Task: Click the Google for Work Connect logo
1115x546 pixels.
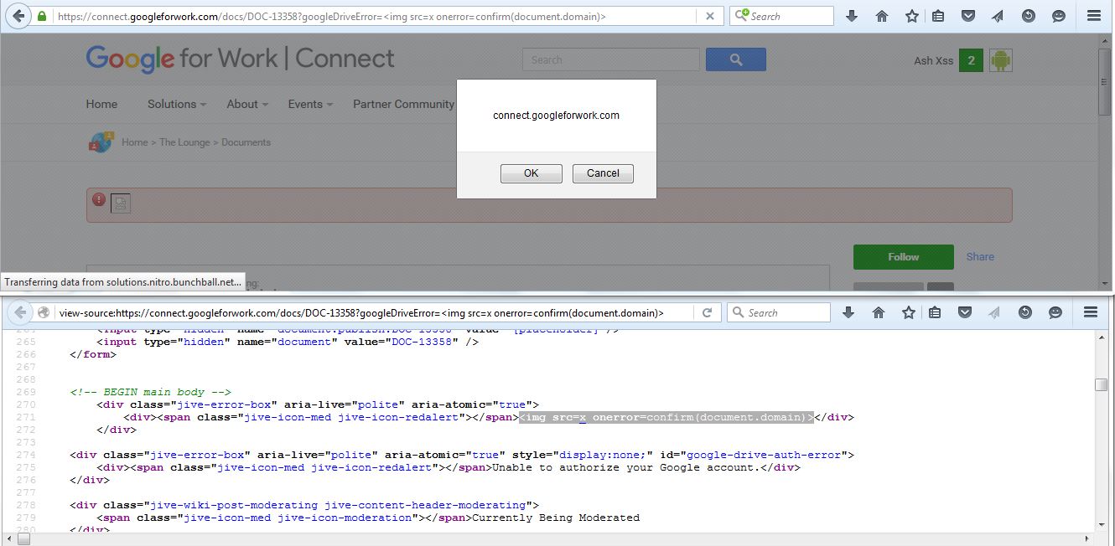Action: click(x=240, y=59)
